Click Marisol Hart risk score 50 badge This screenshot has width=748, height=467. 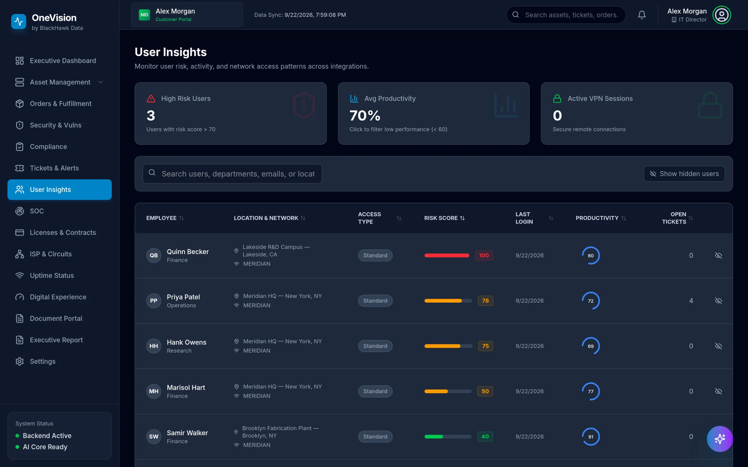[485, 391]
